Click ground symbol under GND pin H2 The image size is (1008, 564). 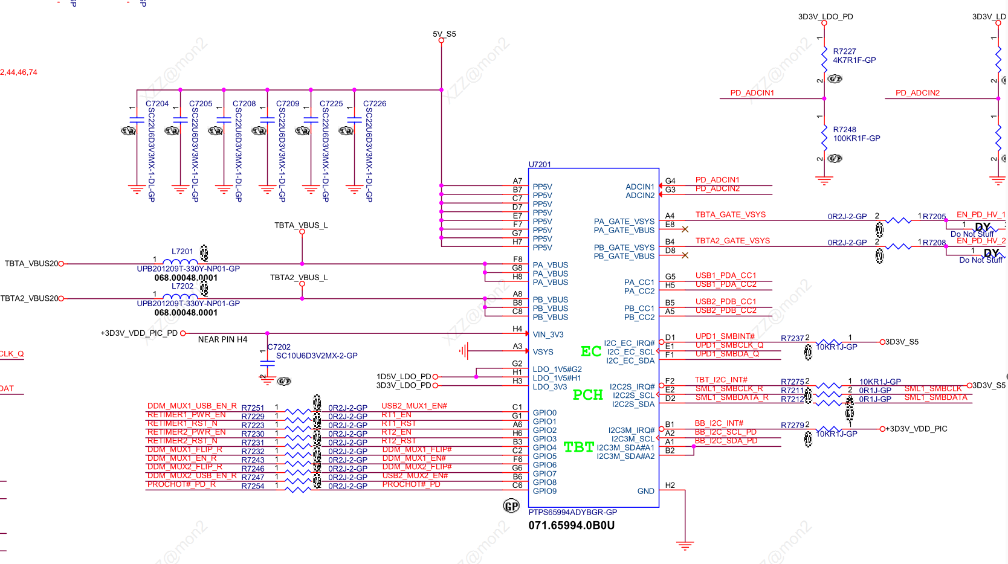point(685,546)
